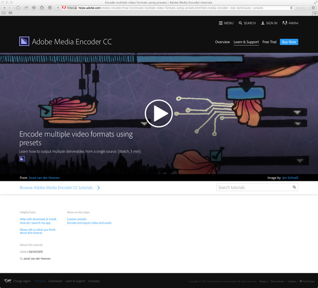
Task: Open the Privacy footer link
Action: coord(263,281)
